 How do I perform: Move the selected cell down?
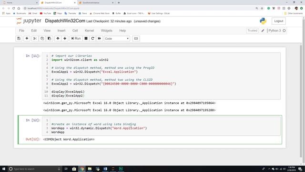pyautogui.click(x=65, y=38)
